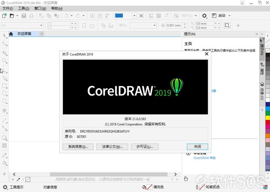
Task: Open the 窗口(W) menu
Action: 40,8
